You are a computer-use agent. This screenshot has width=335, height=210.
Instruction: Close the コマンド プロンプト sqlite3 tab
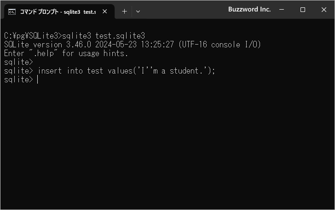pos(105,11)
